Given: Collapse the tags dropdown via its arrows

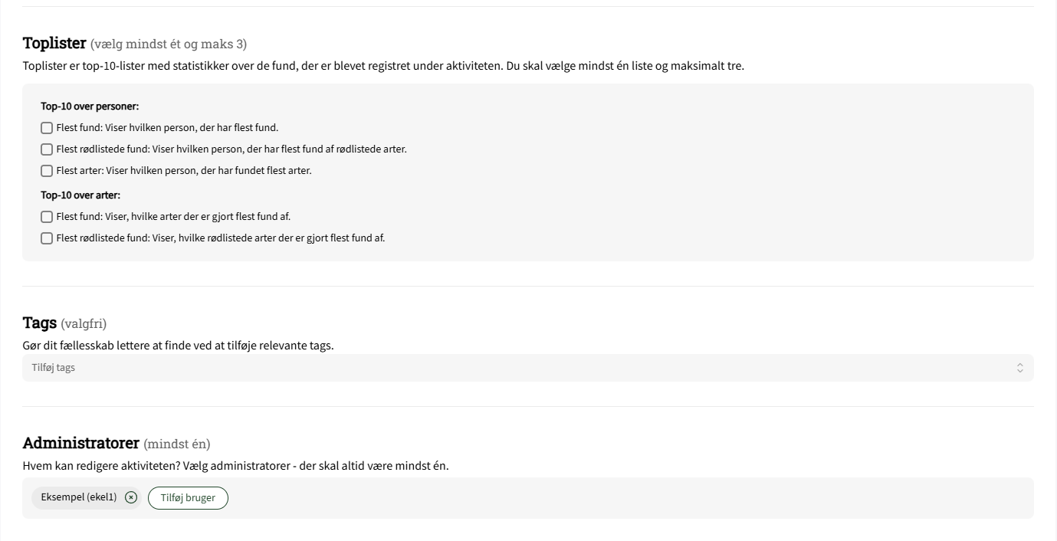Looking at the screenshot, I should (1019, 367).
